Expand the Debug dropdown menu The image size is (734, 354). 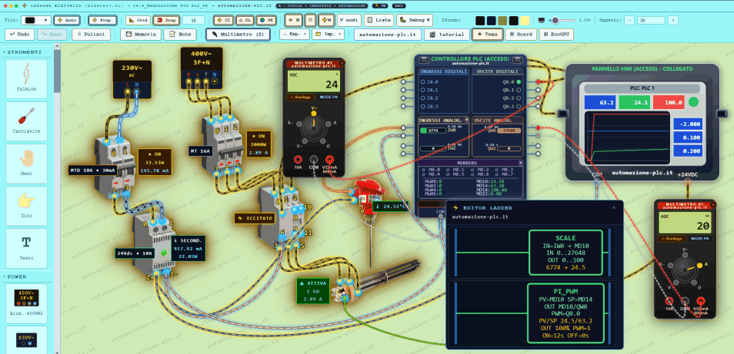(x=414, y=21)
